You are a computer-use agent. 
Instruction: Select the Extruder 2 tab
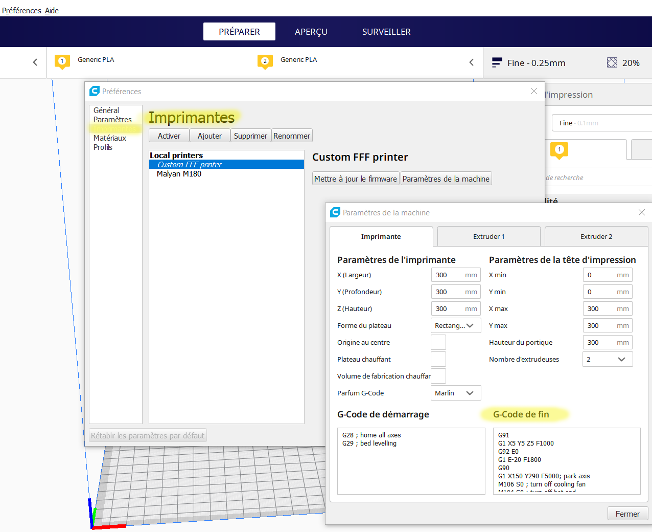(x=596, y=236)
